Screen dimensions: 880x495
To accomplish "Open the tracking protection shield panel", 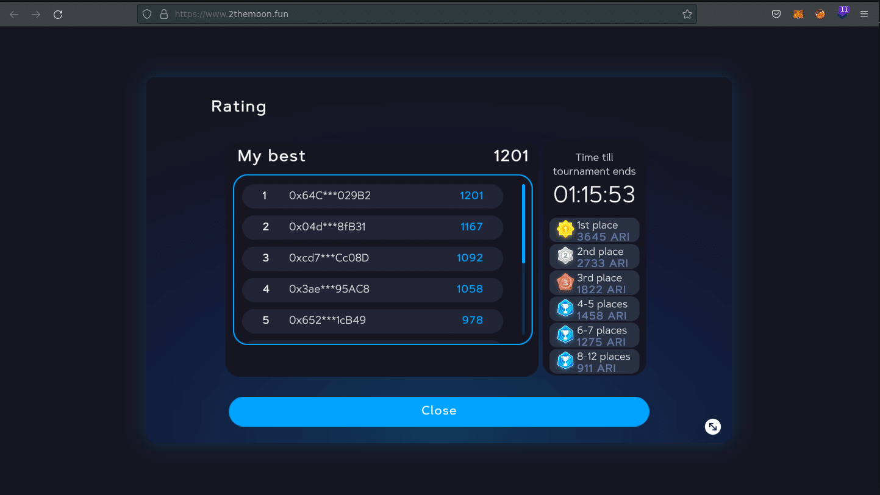I will (x=146, y=14).
